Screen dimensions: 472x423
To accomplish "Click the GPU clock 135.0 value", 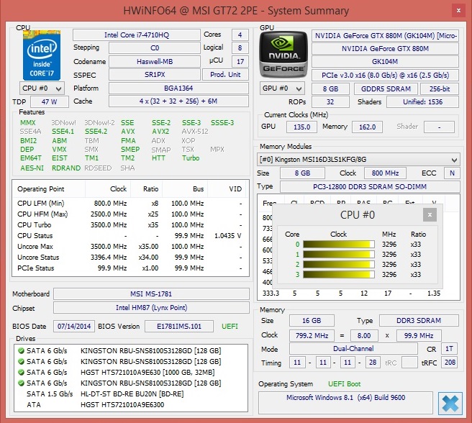I will coord(301,127).
